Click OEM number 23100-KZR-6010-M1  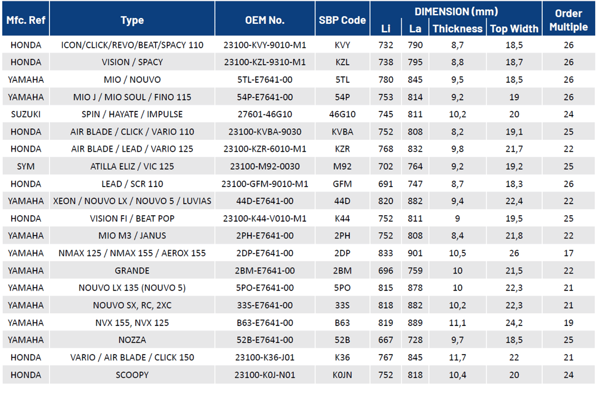265,149
